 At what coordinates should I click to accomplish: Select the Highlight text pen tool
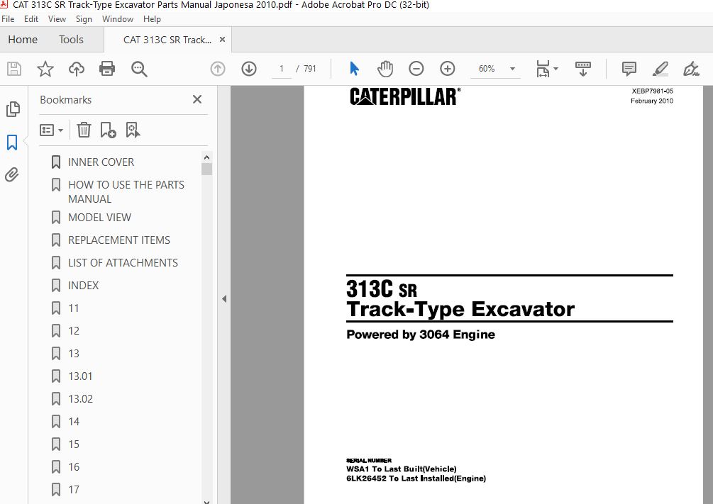click(660, 69)
